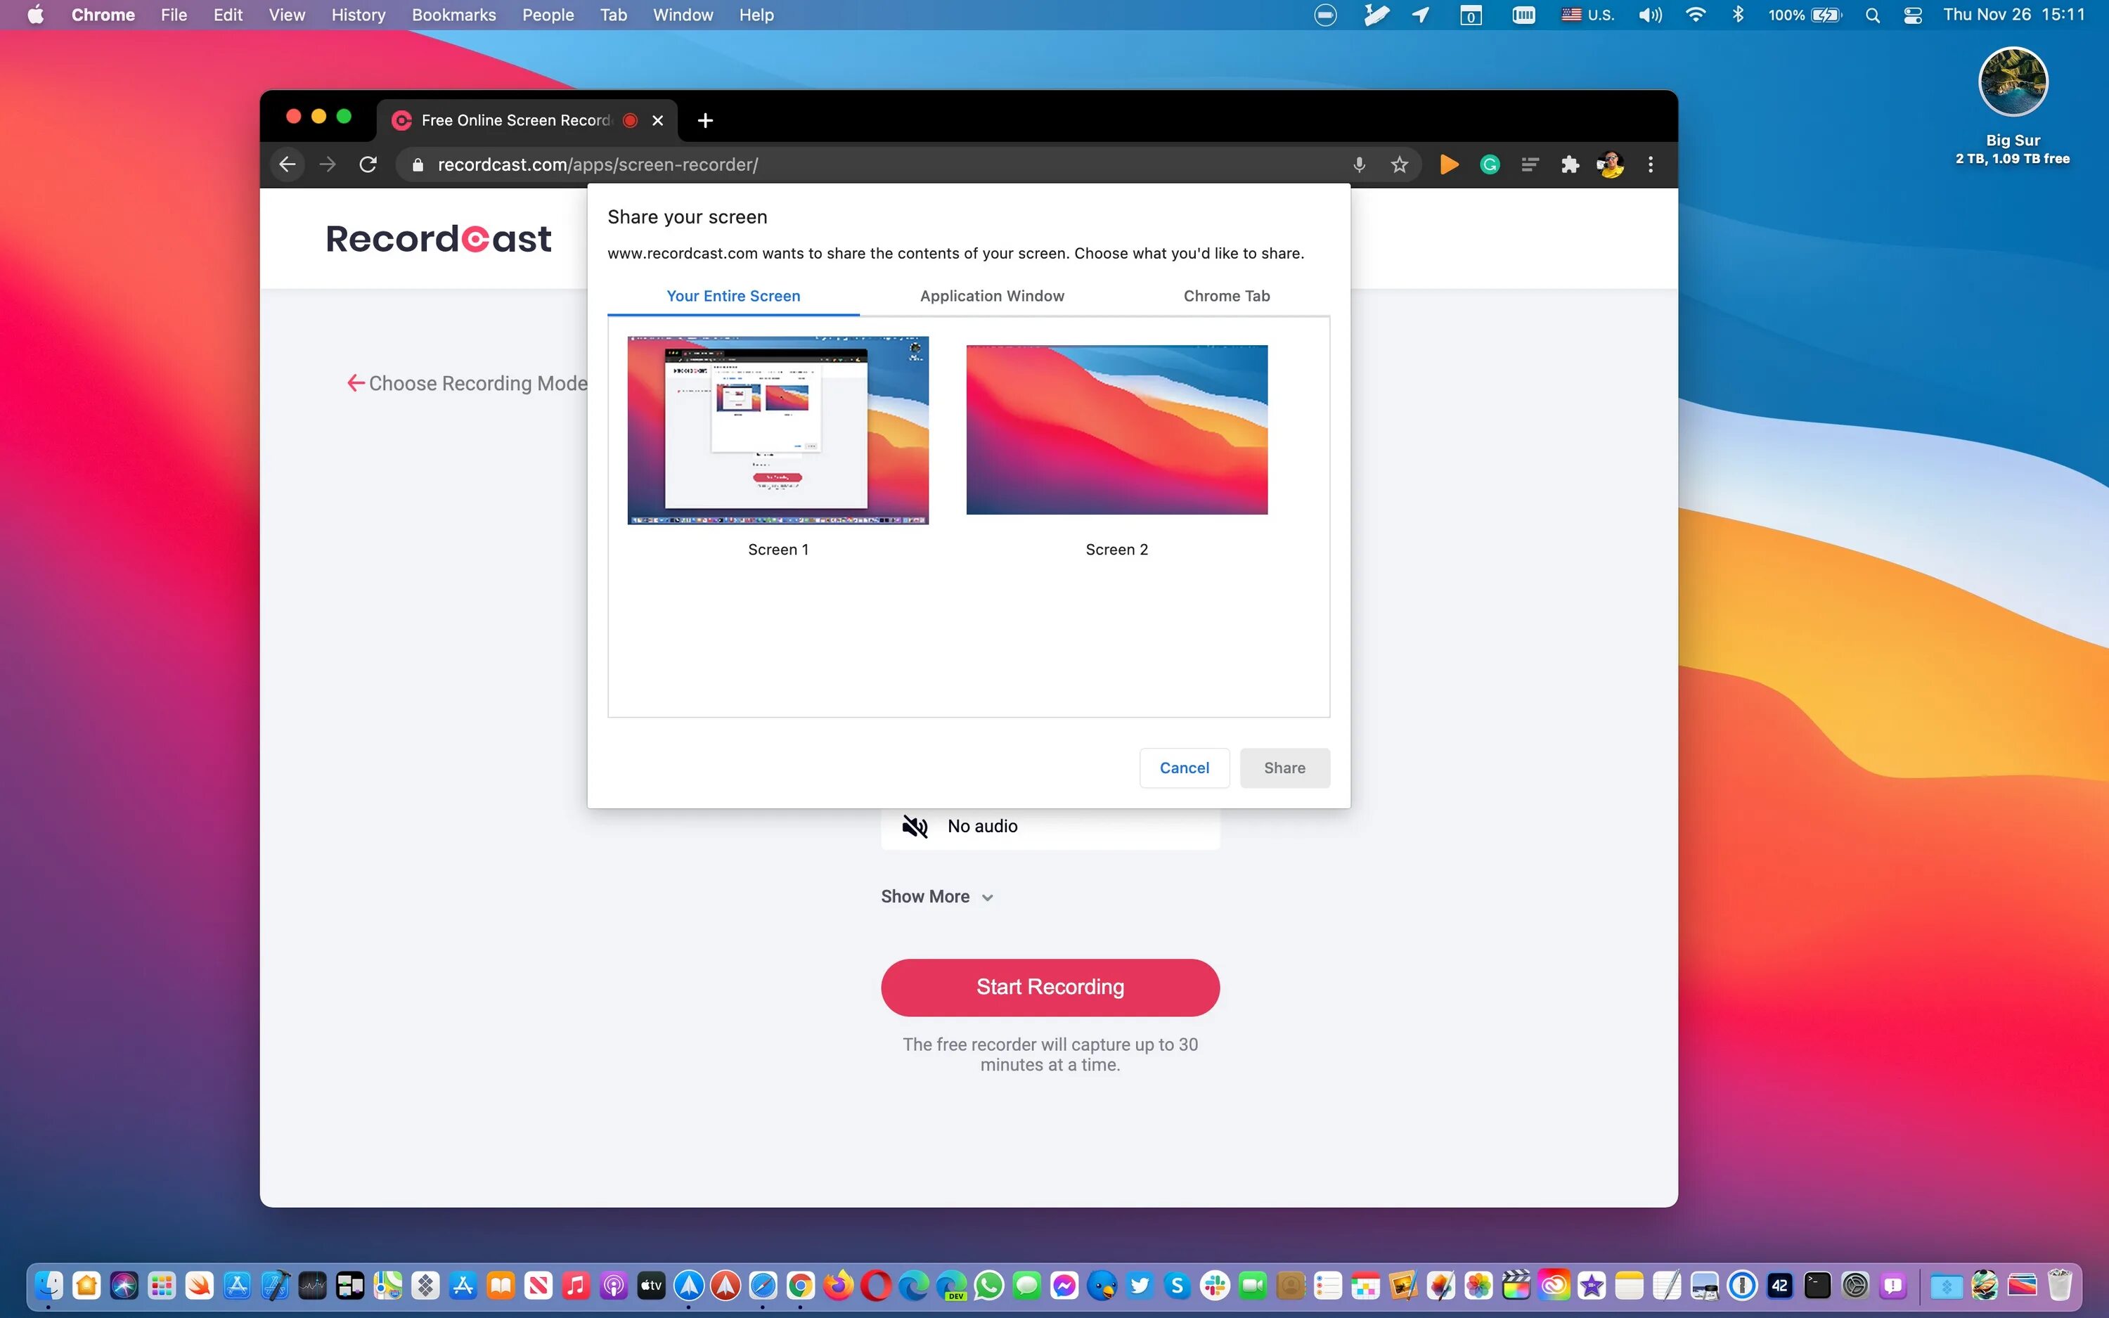Select Screen 2 for sharing
2109x1318 pixels.
[1116, 429]
